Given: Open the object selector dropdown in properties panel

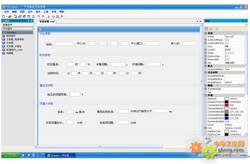Looking at the screenshot, I should point(246,24).
